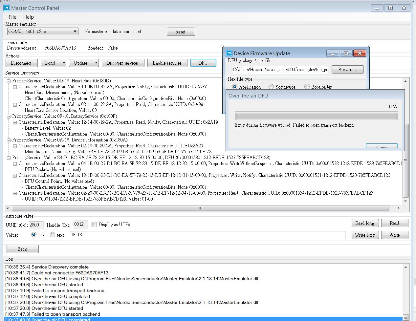
Task: Click the device address F68DA870AF13 text
Action: click(x=60, y=48)
